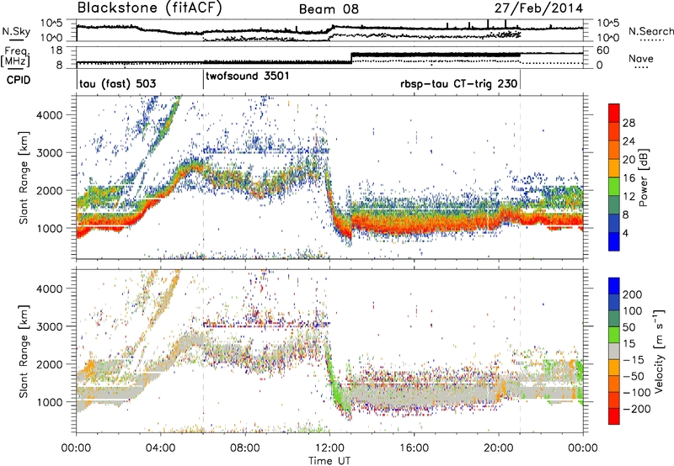
Task: Click 'Slant Range [km]' label of velocity panel
Action: pyautogui.click(x=24, y=351)
